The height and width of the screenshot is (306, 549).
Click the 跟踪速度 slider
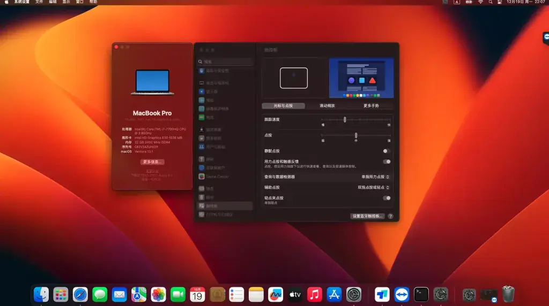356,120
